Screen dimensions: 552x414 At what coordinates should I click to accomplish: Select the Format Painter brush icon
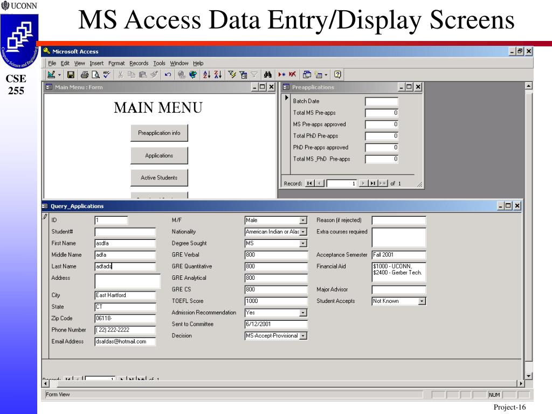[154, 74]
